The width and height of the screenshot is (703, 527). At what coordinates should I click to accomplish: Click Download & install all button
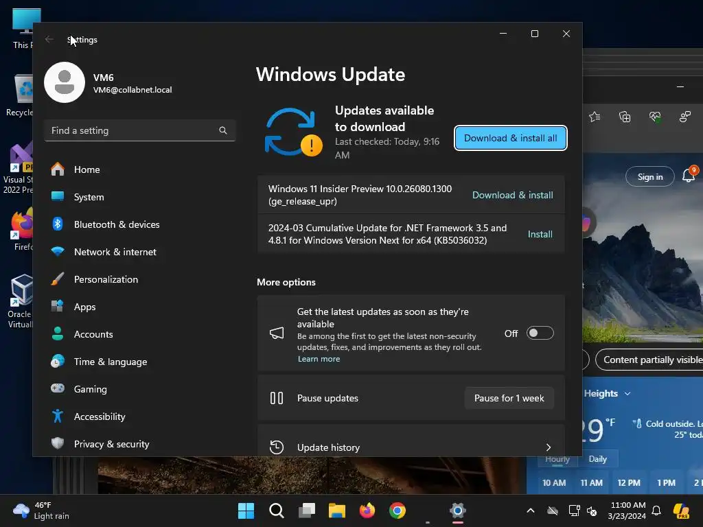coord(511,138)
